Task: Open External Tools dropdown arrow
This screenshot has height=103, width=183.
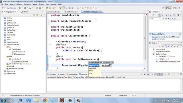Action: [x=32, y=8]
